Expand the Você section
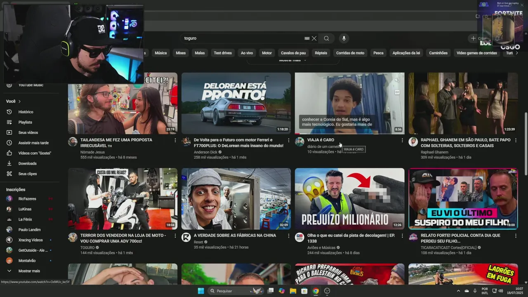528x297 pixels. coord(13,101)
